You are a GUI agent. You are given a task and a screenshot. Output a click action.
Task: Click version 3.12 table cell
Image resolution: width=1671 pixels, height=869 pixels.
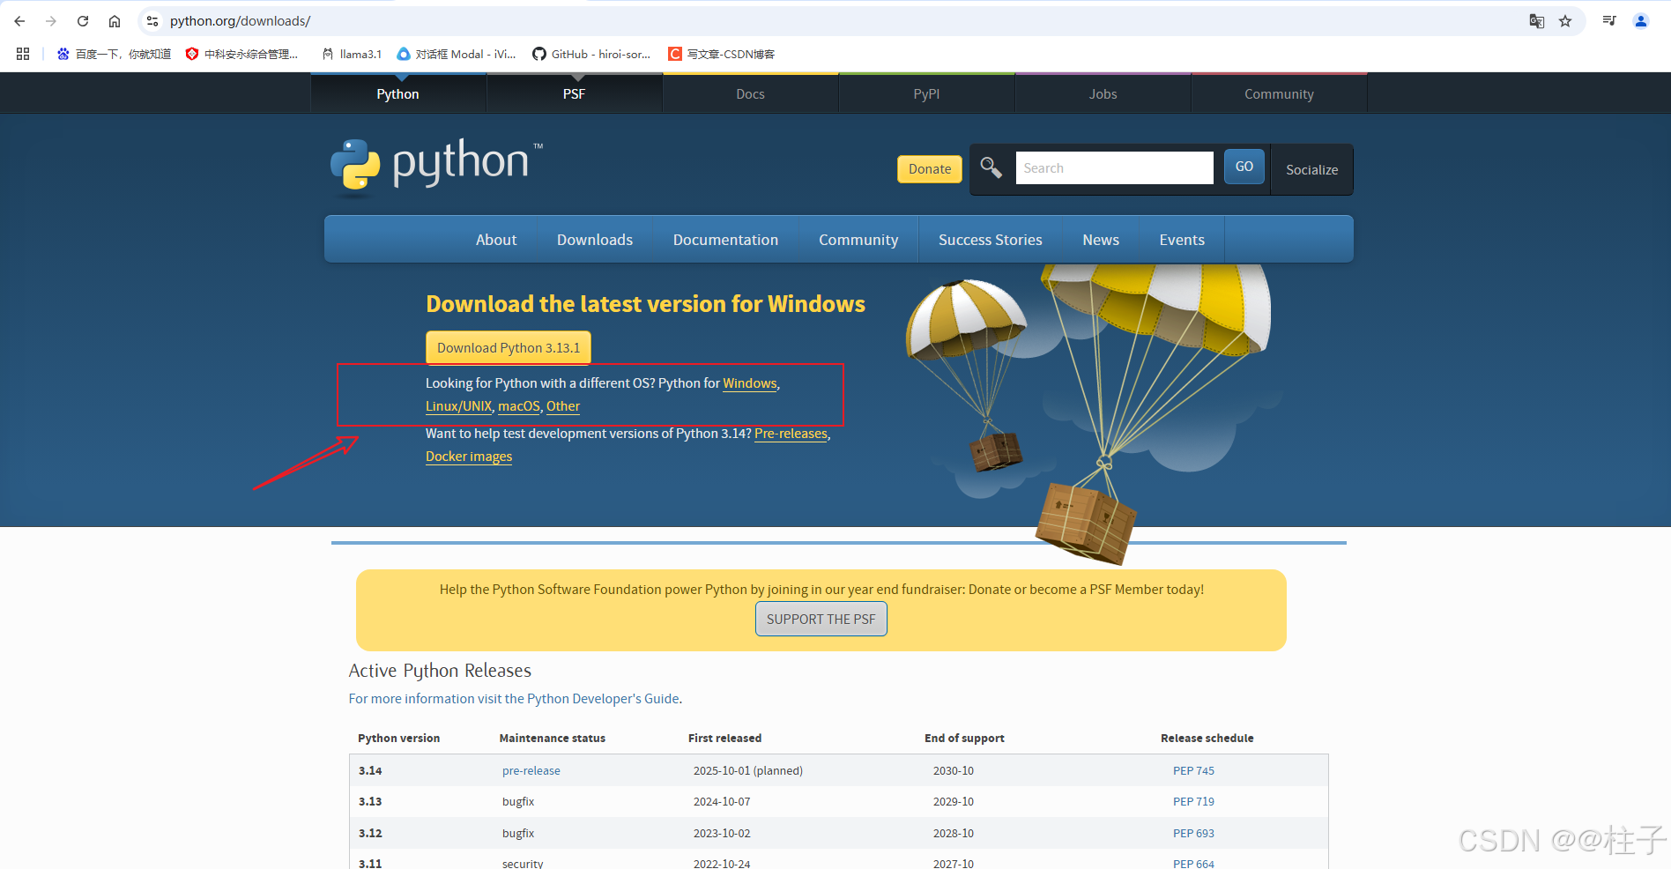pyautogui.click(x=370, y=833)
